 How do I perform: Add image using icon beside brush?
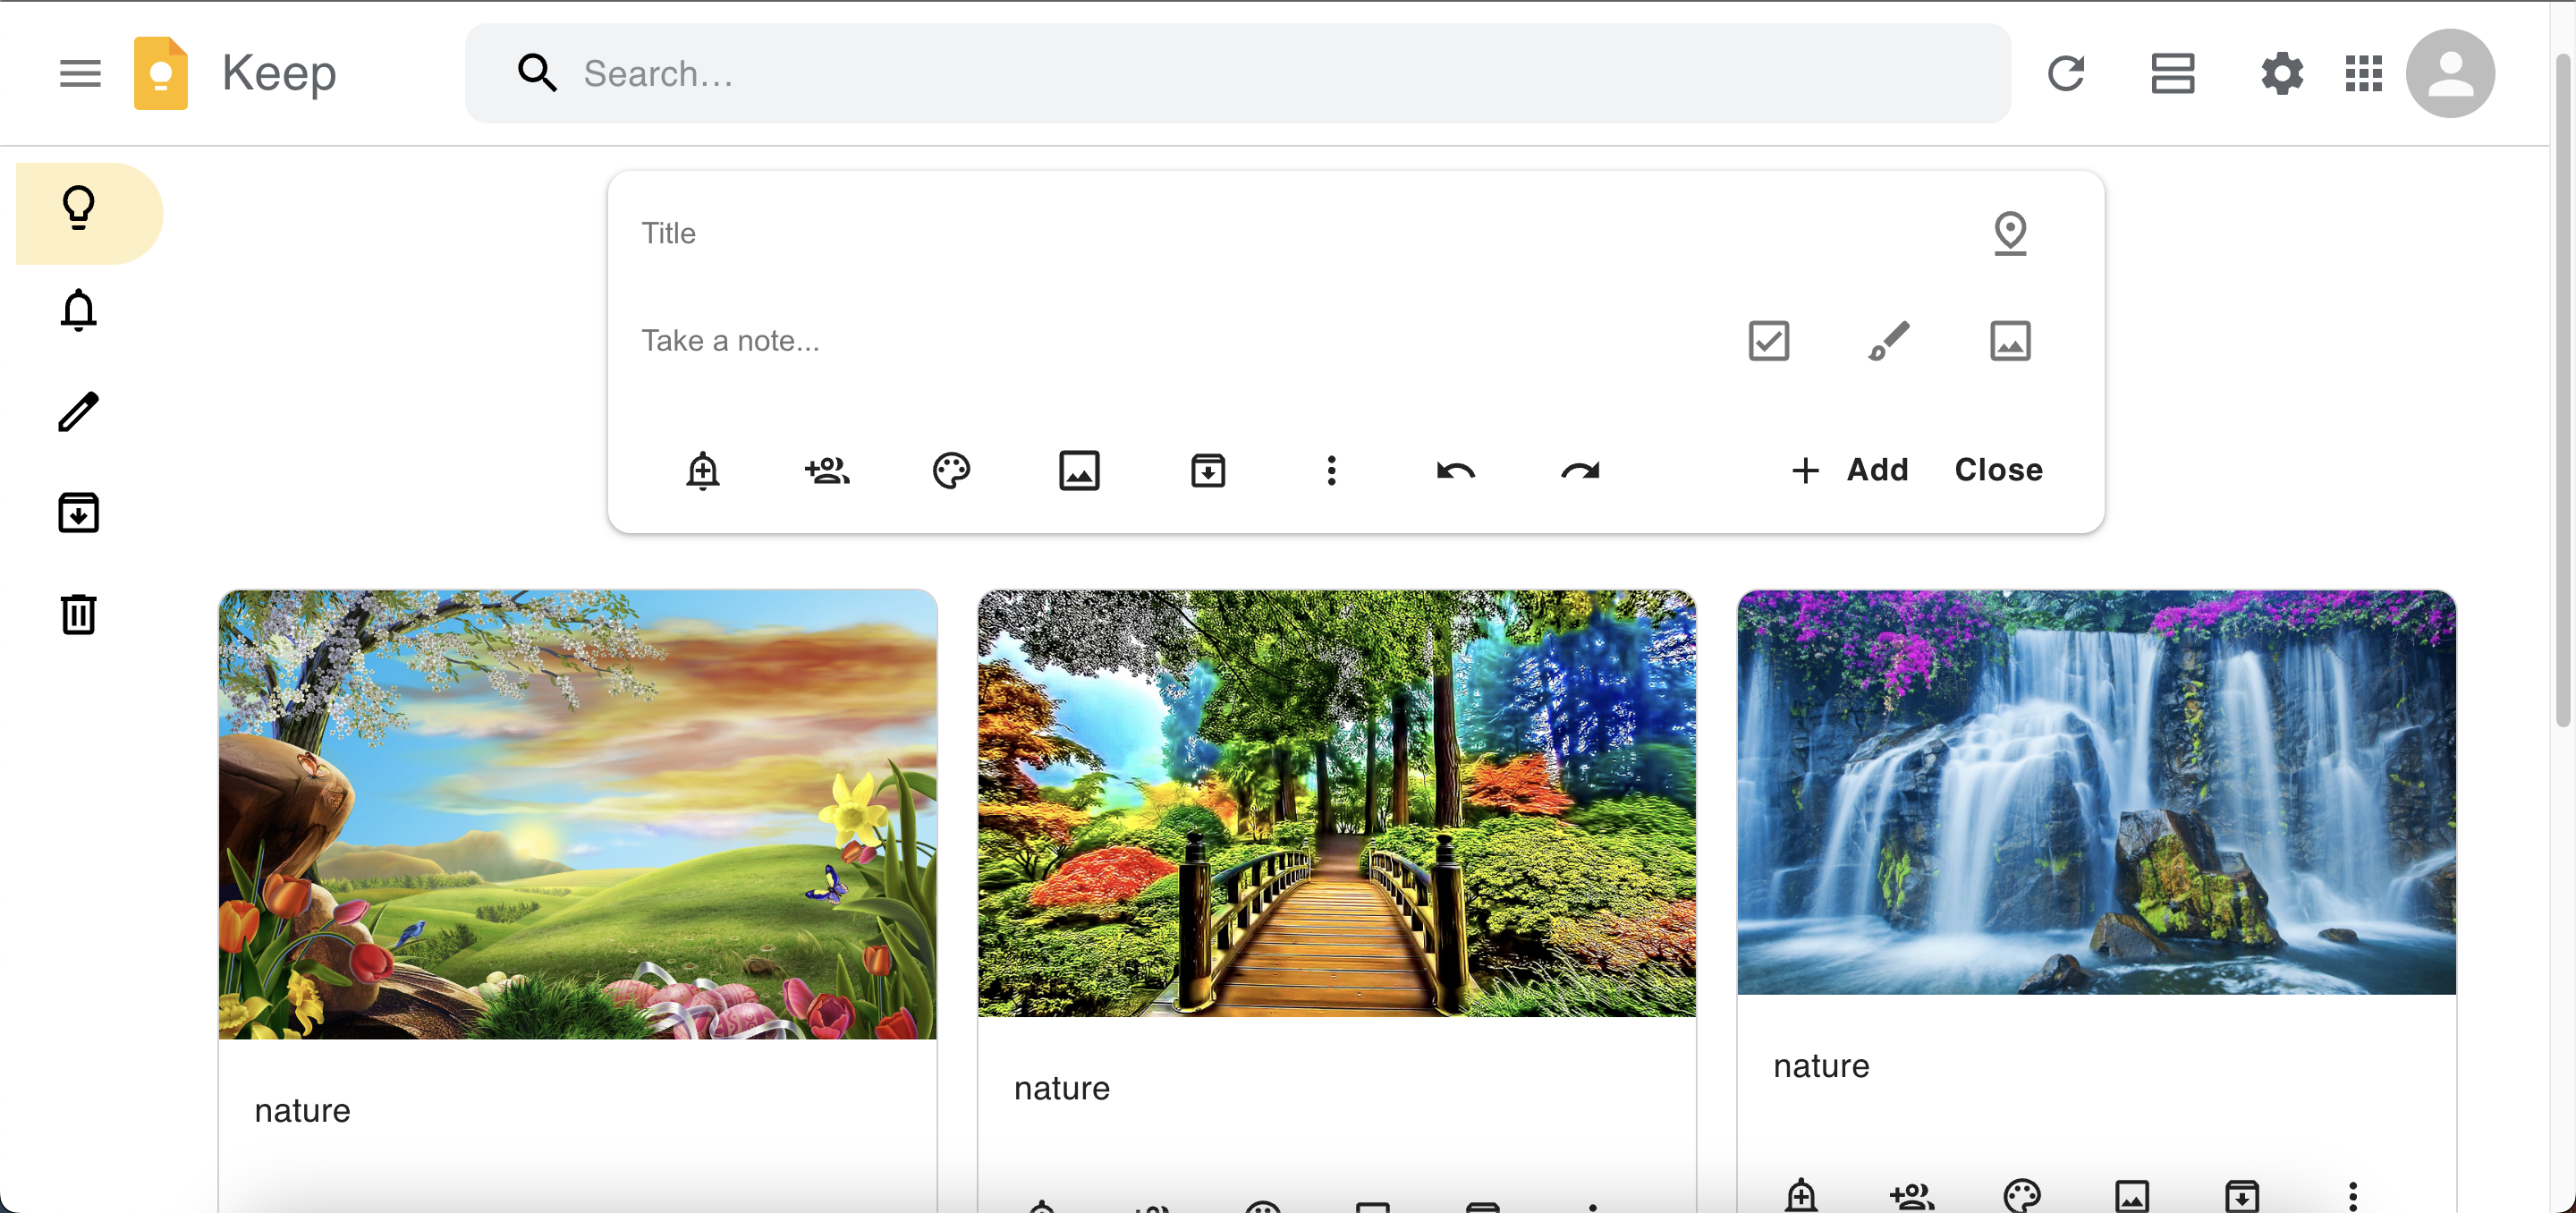[x=2010, y=341]
